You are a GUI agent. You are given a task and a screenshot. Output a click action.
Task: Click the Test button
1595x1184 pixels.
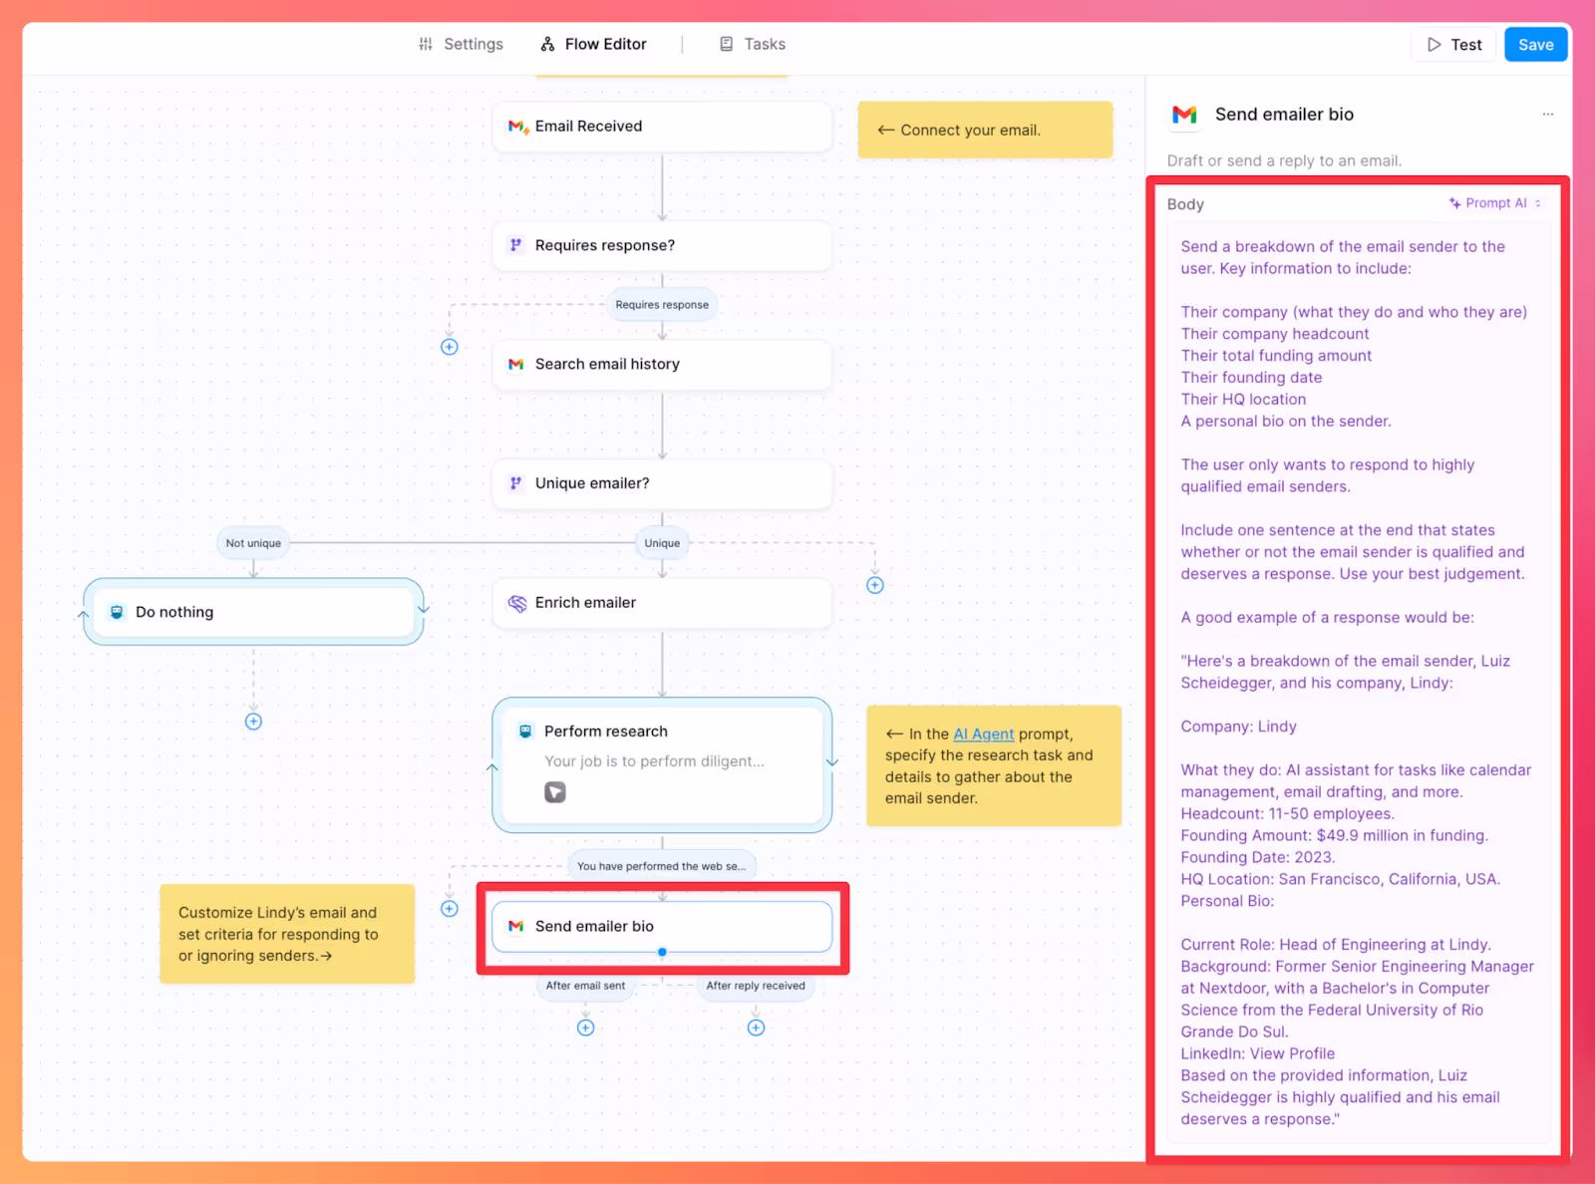click(x=1454, y=45)
